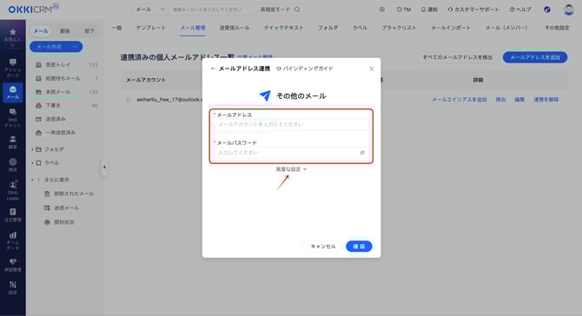The image size is (582, 316).
Task: Expand the フォルダ tree item
Action: (x=33, y=149)
